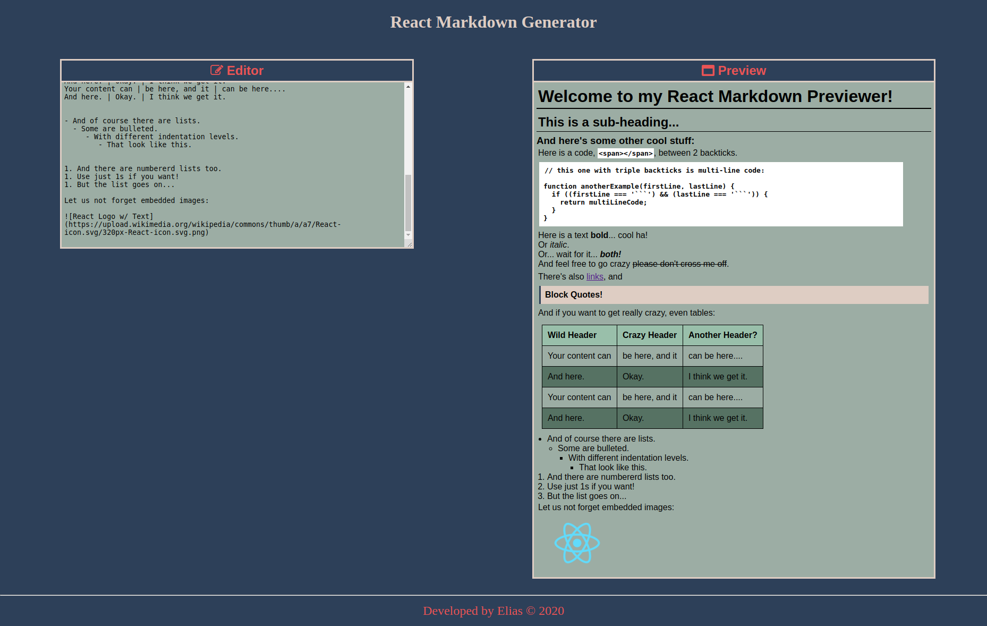Click '1. But the list goes on...' in editor
987x626 pixels.
pos(120,185)
